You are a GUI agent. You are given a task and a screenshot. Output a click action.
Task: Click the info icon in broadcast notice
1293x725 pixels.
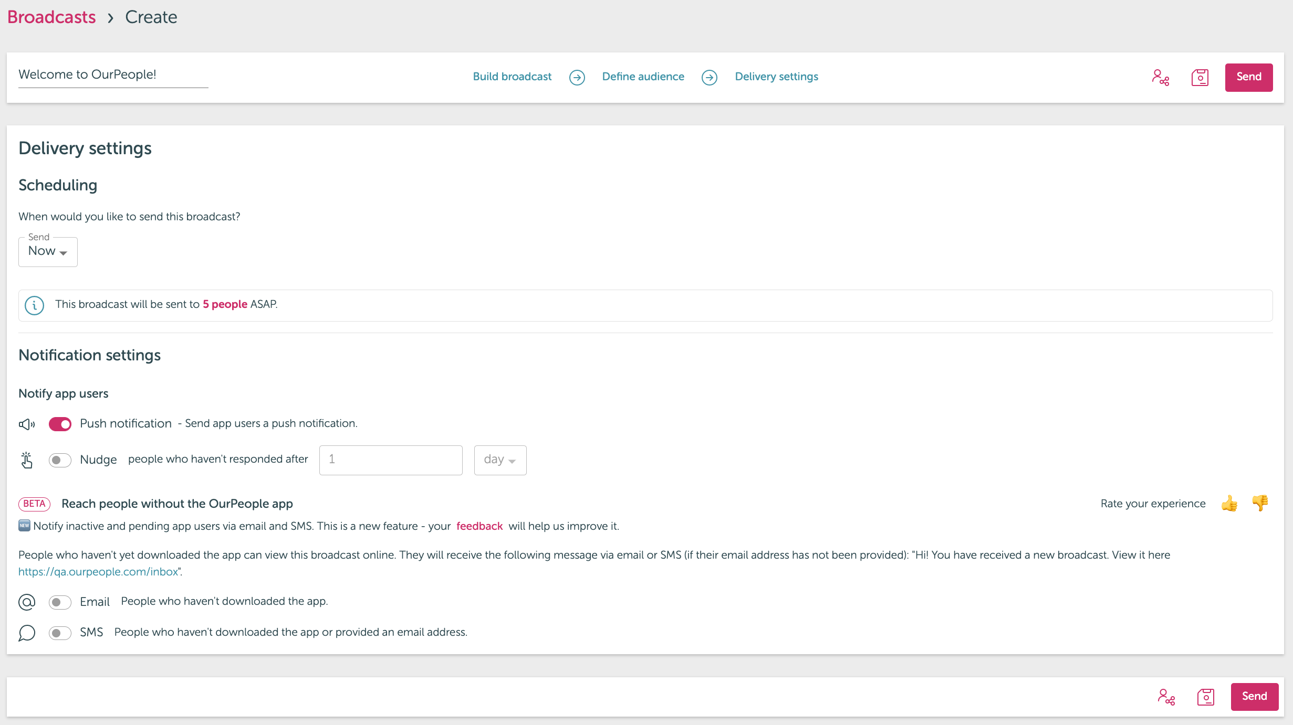tap(35, 305)
